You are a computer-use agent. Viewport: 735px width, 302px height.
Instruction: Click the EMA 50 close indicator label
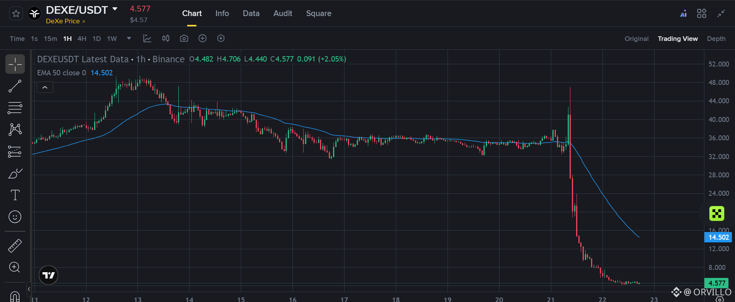(x=62, y=73)
